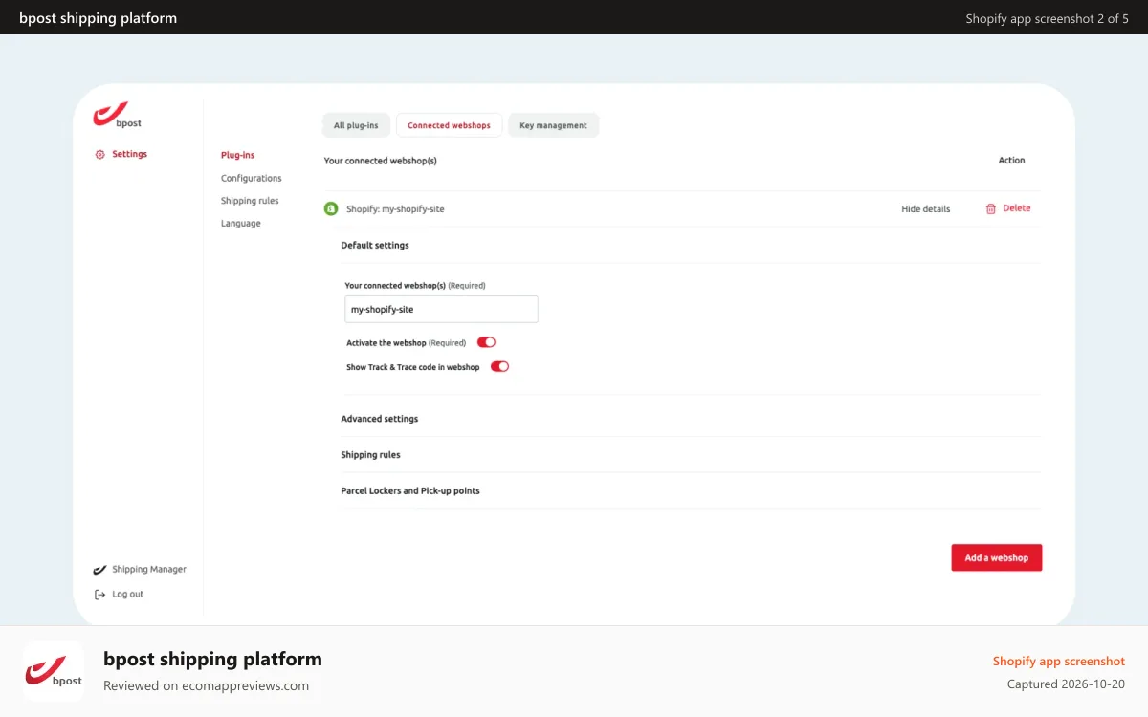This screenshot has height=717, width=1148.
Task: Click the Your connected webshop(s) heading
Action: point(381,161)
